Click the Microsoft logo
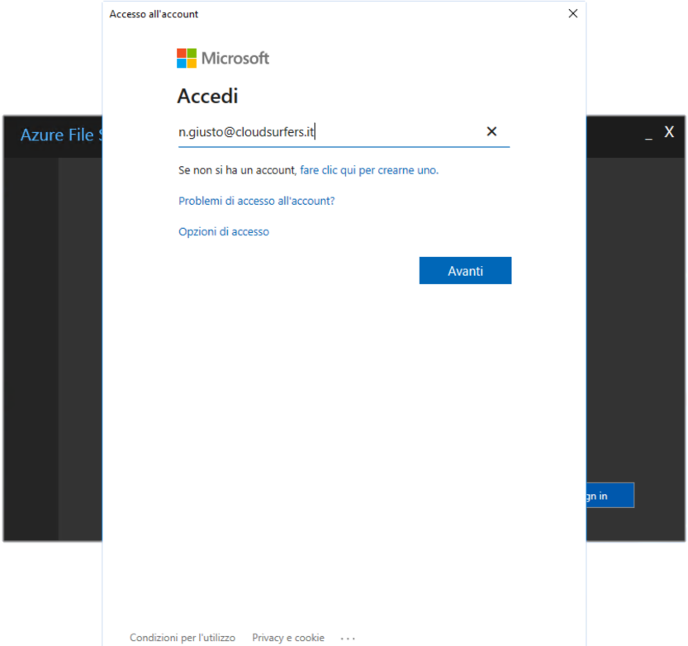 pyautogui.click(x=223, y=58)
